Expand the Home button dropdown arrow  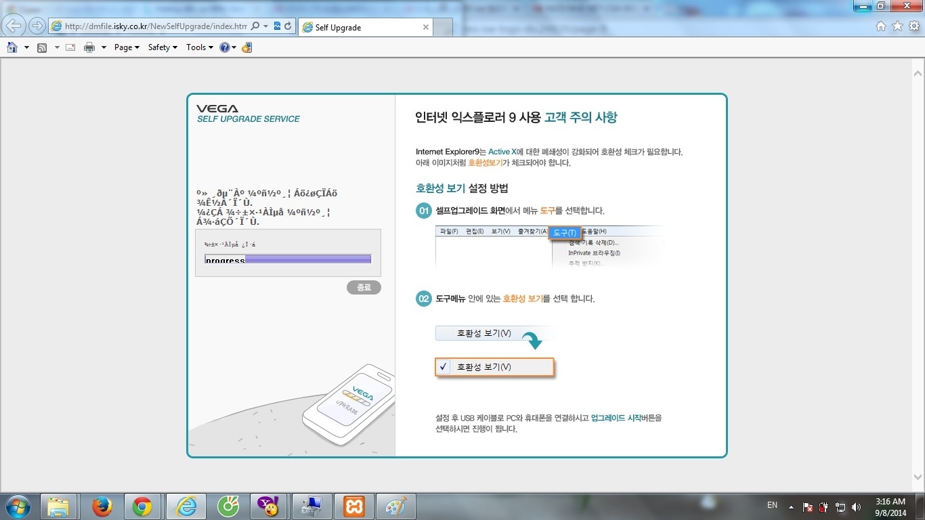26,47
